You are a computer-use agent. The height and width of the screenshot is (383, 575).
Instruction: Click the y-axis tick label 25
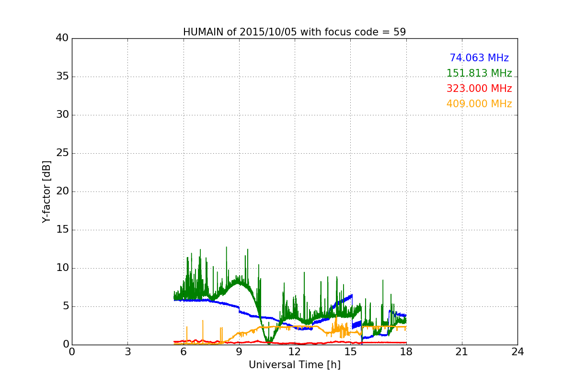62,153
